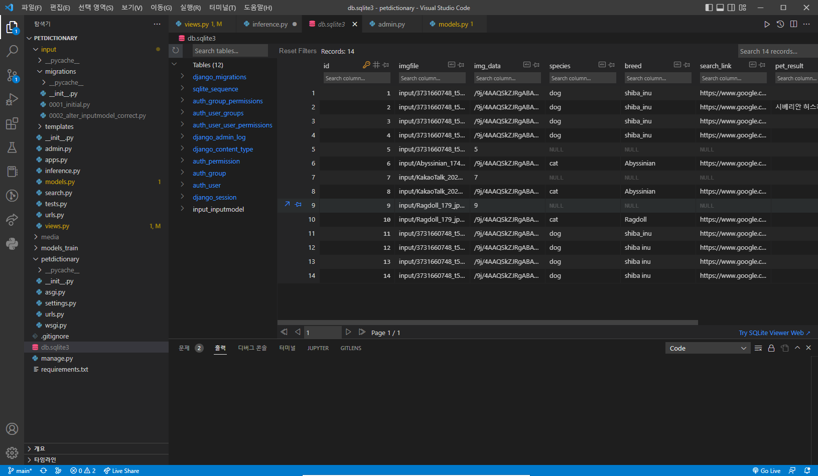The width and height of the screenshot is (818, 476).
Task: Go to the last page of records
Action: click(x=362, y=332)
